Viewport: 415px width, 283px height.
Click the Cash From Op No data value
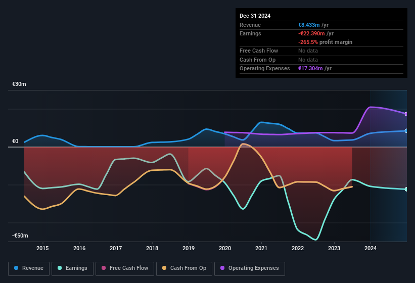(x=308, y=60)
